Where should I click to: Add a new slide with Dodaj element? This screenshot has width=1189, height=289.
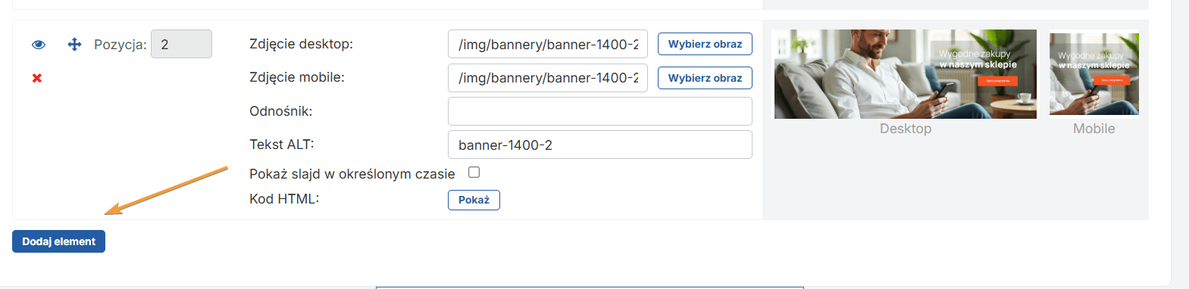tap(58, 241)
